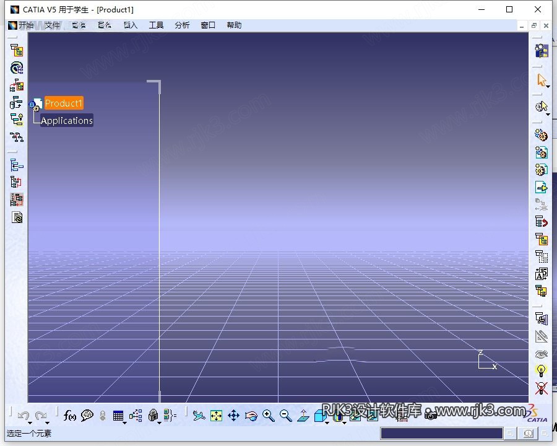
Task: Click the Undo button
Action: tap(24, 415)
